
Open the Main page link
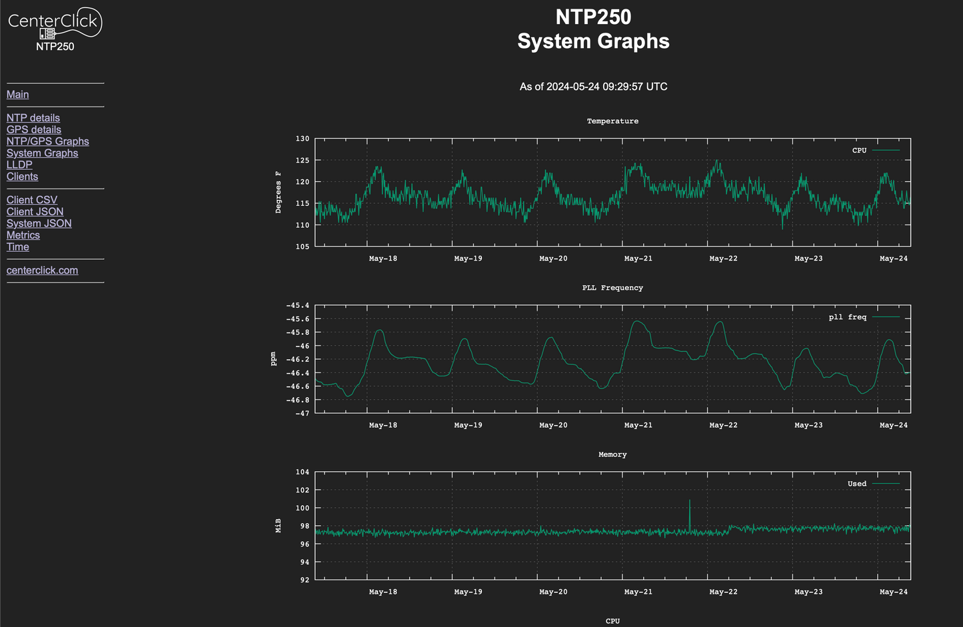[x=17, y=95]
